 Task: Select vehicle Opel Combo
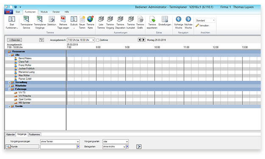25,99
